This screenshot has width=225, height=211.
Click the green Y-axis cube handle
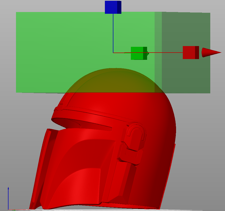click(139, 53)
